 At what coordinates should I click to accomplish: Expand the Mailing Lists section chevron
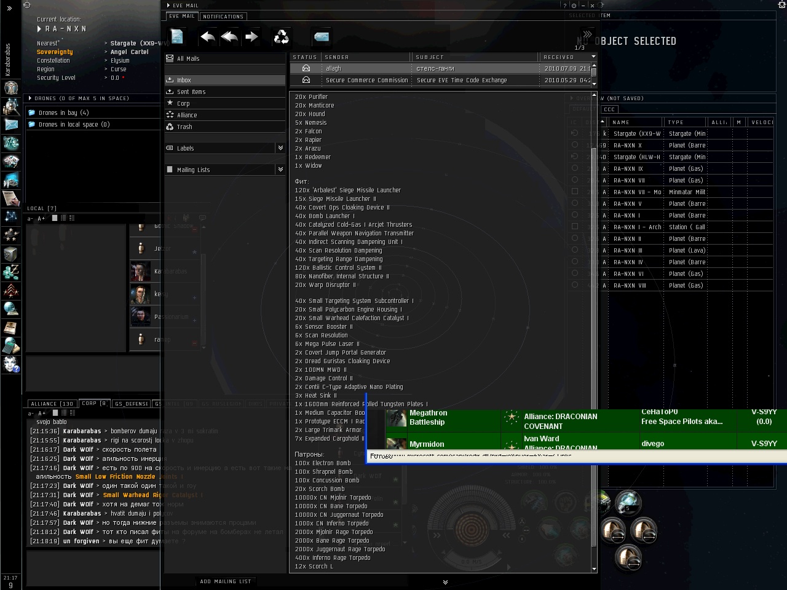pyautogui.click(x=280, y=170)
